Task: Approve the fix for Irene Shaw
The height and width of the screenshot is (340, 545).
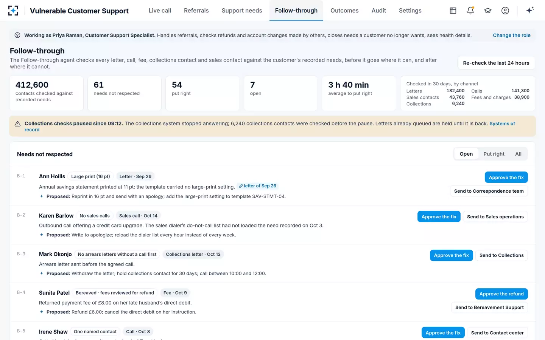Action: pos(443,333)
